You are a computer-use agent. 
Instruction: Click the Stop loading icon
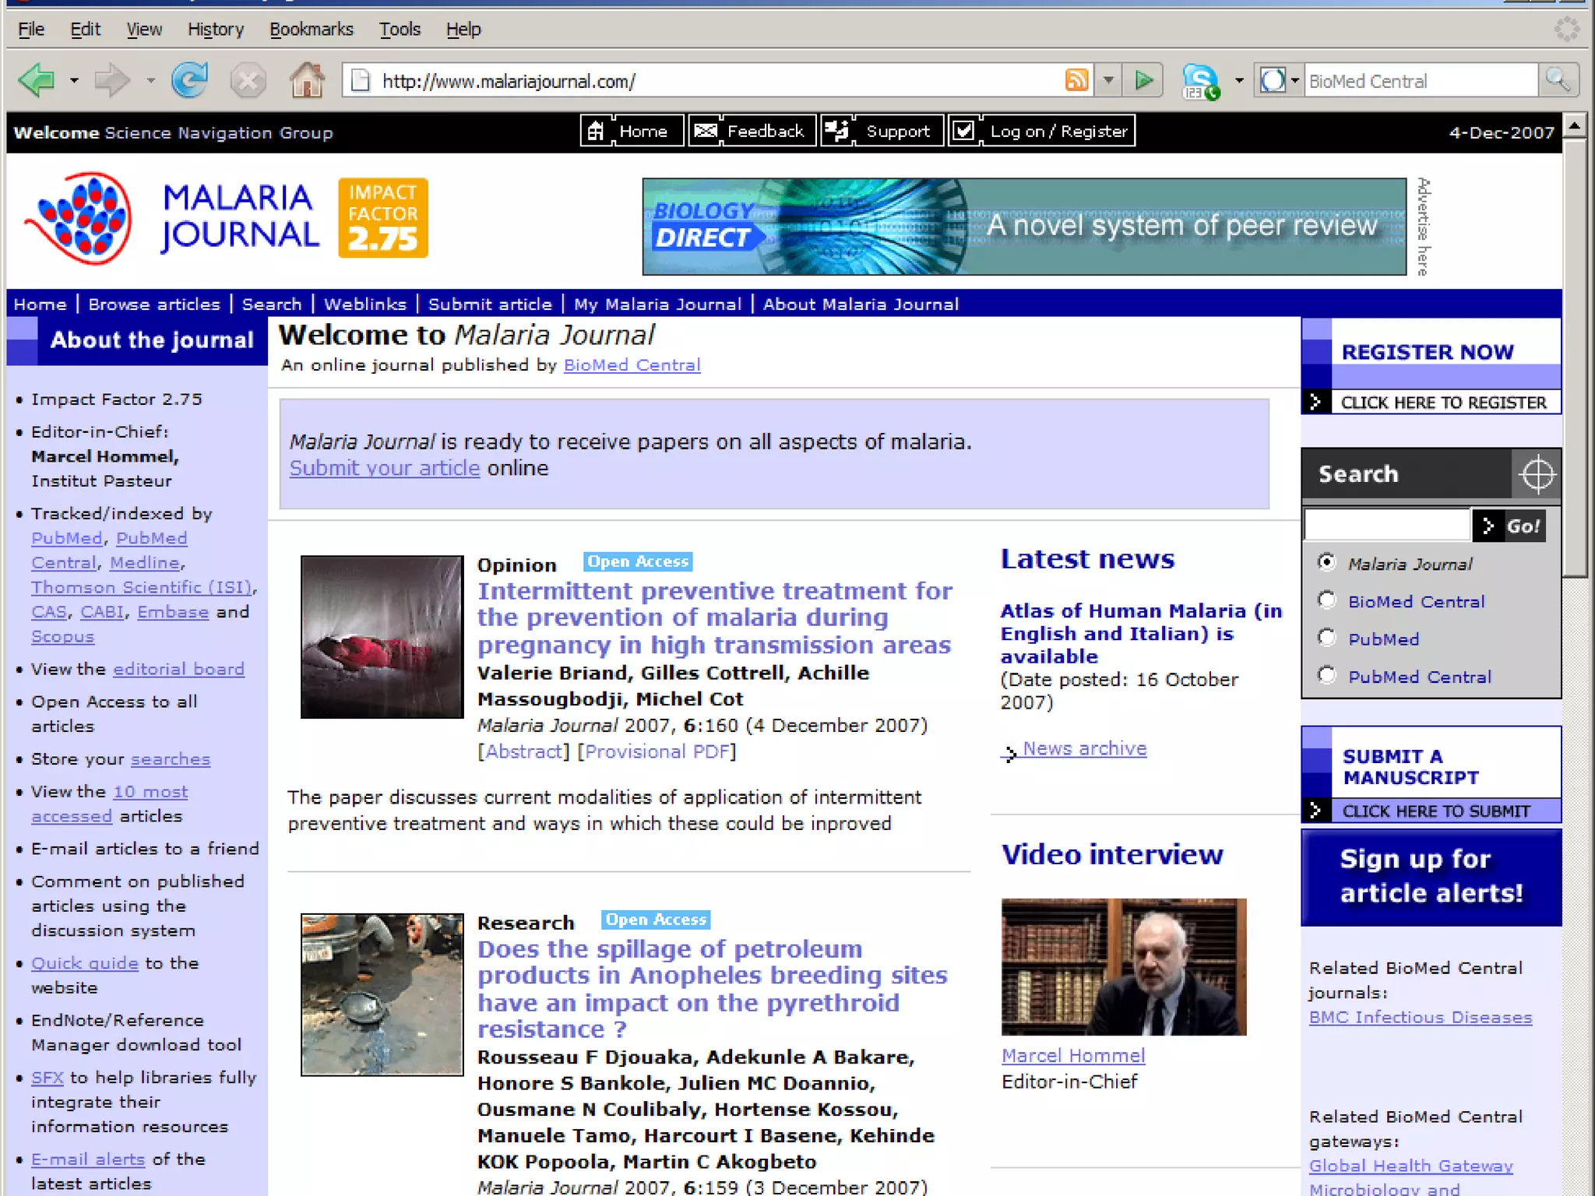248,81
